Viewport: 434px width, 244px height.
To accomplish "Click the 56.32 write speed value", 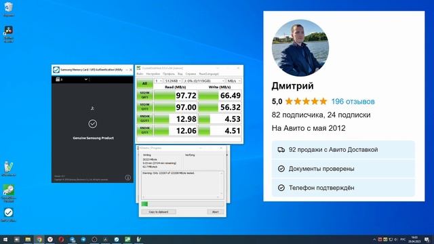I will click(231, 107).
